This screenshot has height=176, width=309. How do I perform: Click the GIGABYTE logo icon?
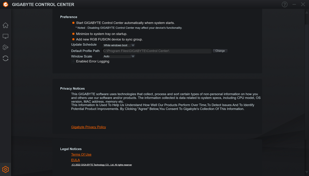pos(5,4)
